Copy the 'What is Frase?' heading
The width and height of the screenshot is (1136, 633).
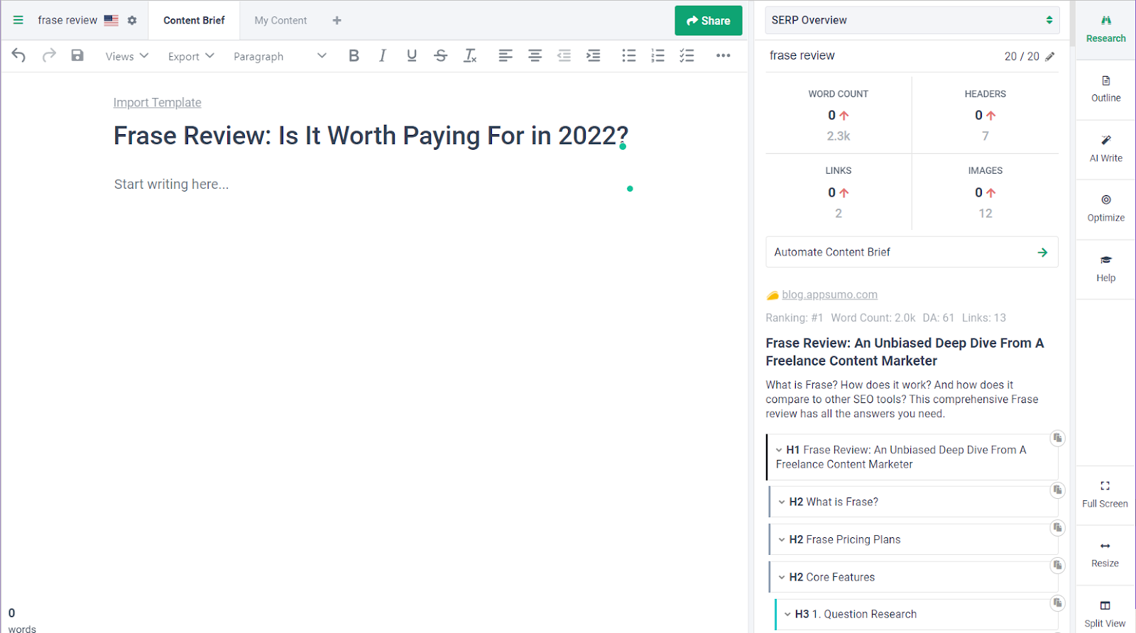coord(1058,490)
